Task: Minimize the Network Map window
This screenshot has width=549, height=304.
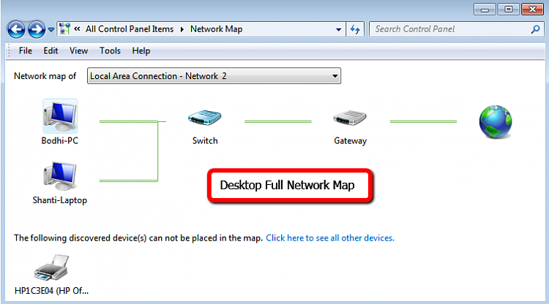Action: pyautogui.click(x=485, y=9)
